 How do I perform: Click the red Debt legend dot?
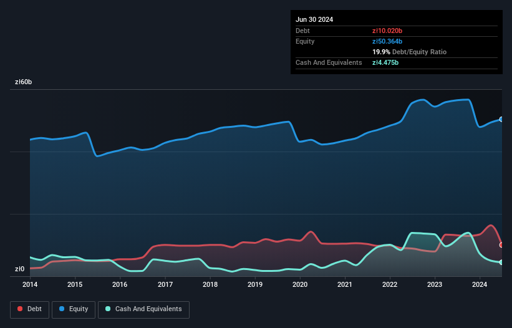[x=20, y=309]
